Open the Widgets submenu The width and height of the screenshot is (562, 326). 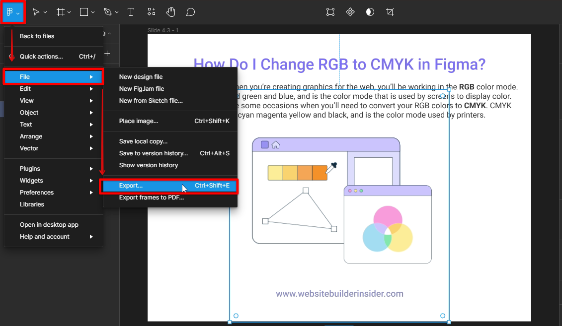pyautogui.click(x=53, y=180)
